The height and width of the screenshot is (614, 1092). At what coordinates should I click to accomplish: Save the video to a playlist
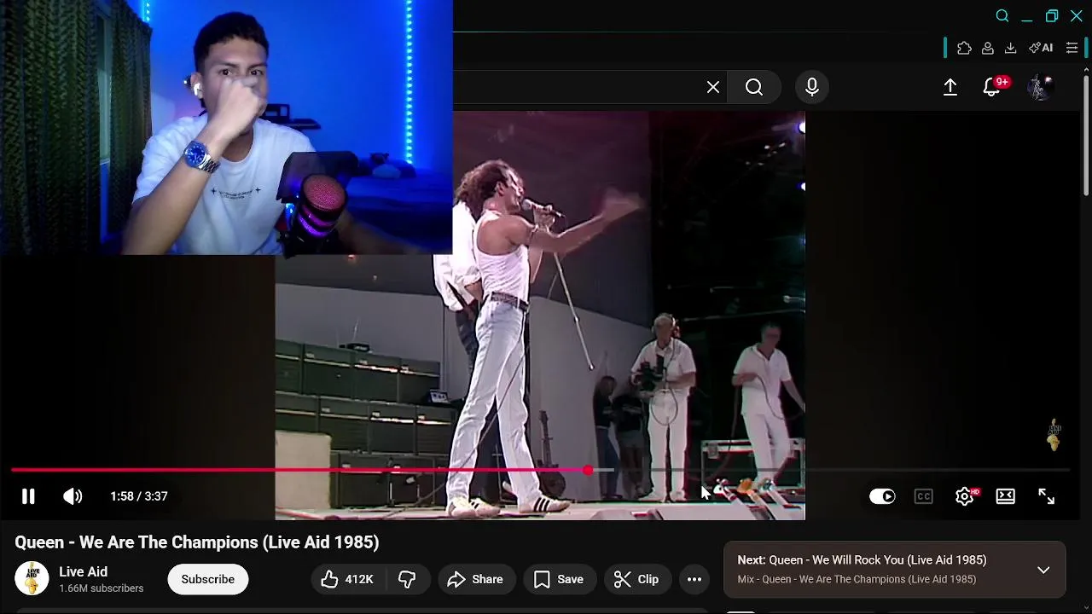click(559, 579)
